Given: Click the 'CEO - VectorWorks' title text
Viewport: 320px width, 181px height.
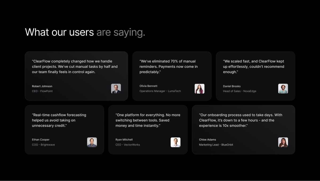Looking at the screenshot, I should coord(128,145).
